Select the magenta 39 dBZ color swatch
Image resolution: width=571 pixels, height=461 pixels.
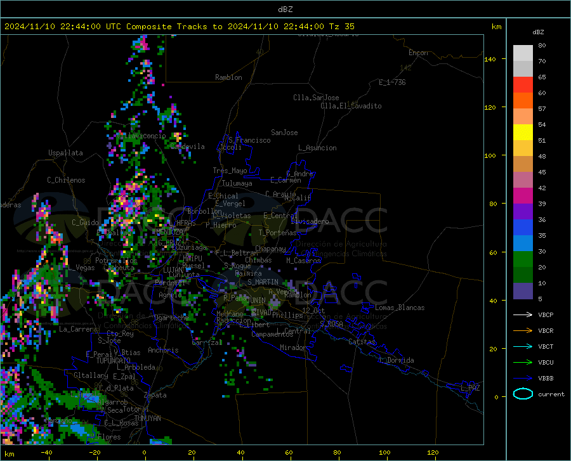pyautogui.click(x=523, y=196)
